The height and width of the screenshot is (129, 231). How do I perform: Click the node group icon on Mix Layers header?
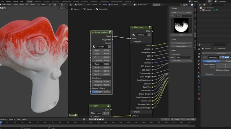tap(150, 27)
